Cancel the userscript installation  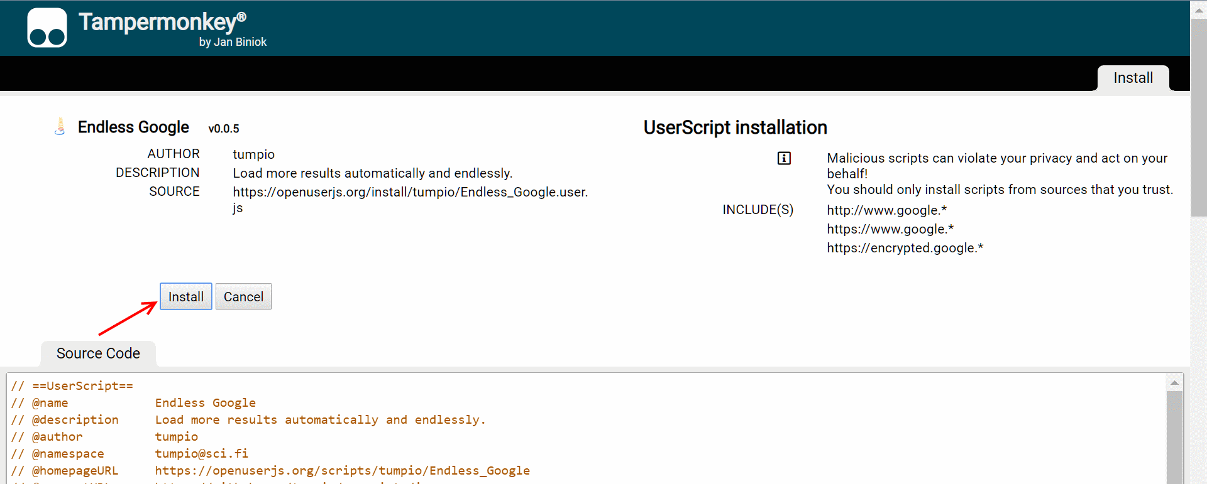(x=243, y=296)
